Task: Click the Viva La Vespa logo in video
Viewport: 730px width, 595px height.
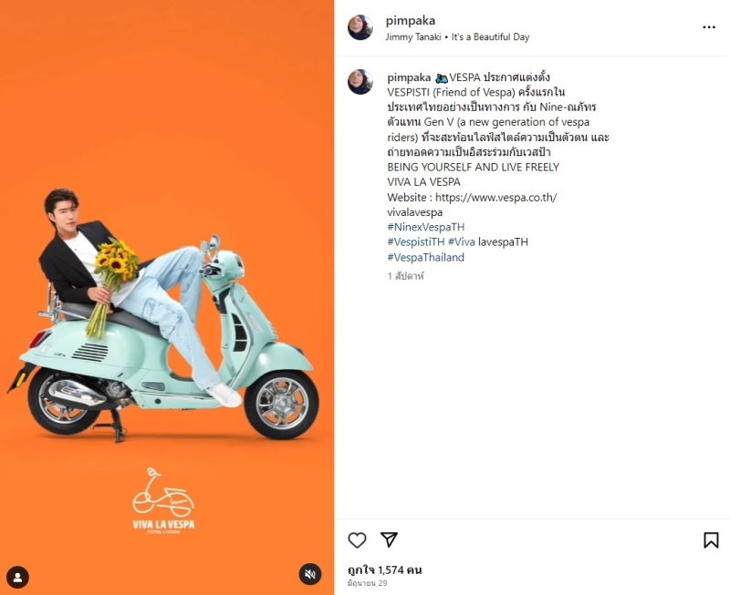Action: (163, 500)
